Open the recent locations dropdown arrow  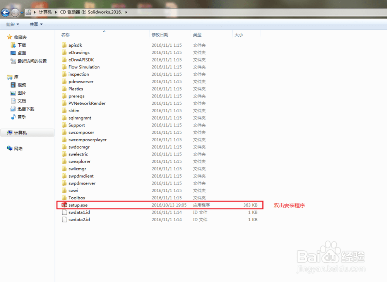click(x=22, y=12)
